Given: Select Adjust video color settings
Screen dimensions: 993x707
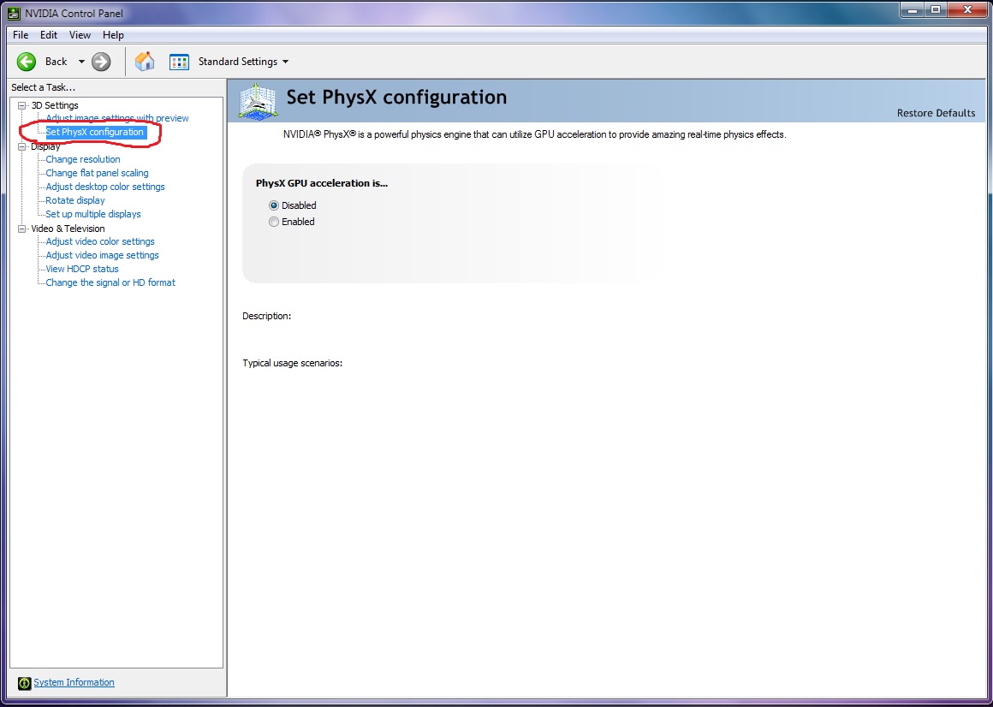Looking at the screenshot, I should 100,241.
